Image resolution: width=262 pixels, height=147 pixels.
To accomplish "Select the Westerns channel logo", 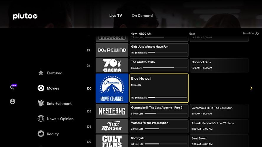I will (x=112, y=111).
